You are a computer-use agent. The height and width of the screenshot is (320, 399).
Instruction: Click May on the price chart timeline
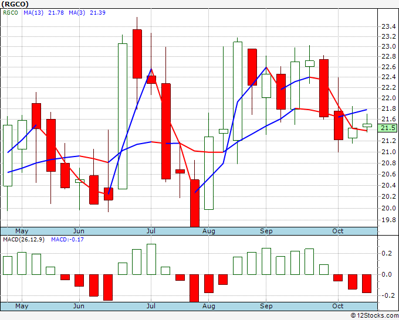click(x=22, y=231)
